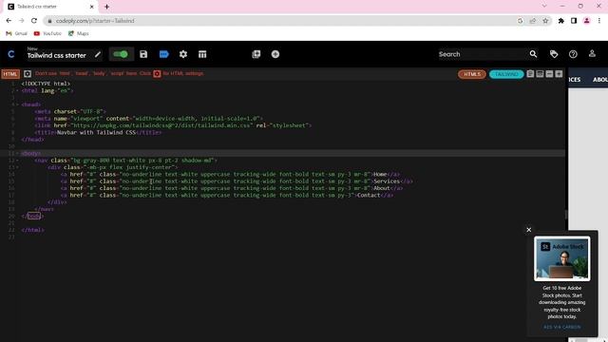Open the Maps bookmark
The image size is (608, 342).
pyautogui.click(x=79, y=34)
